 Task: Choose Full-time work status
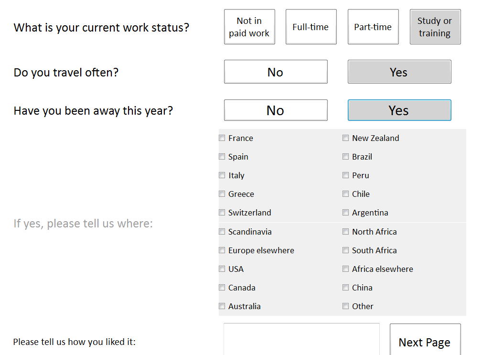tap(311, 27)
